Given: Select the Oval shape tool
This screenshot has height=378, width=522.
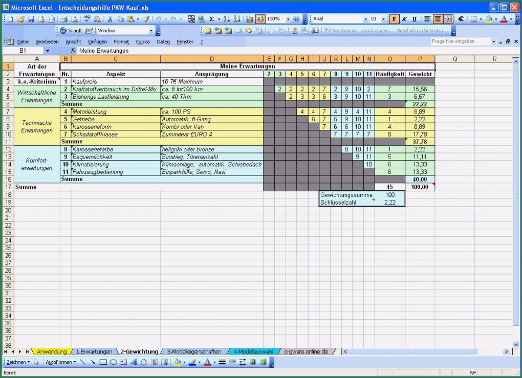Looking at the screenshot, I should click(114, 363).
